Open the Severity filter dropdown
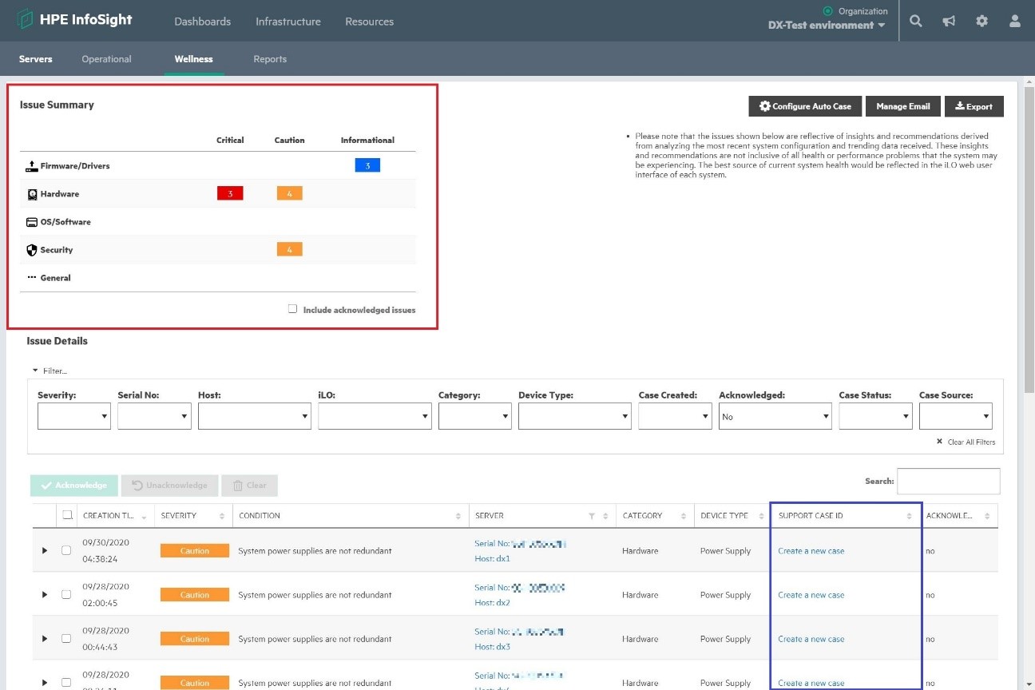Image resolution: width=1035 pixels, height=690 pixels. click(74, 416)
